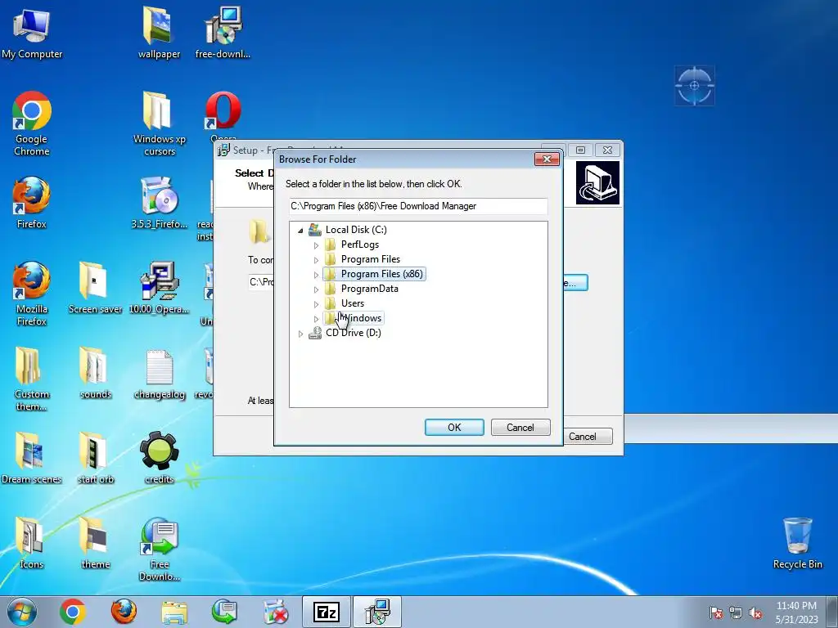This screenshot has width=838, height=628.
Task: Click the taskbar clock showing 11:40 PM
Action: click(796, 612)
